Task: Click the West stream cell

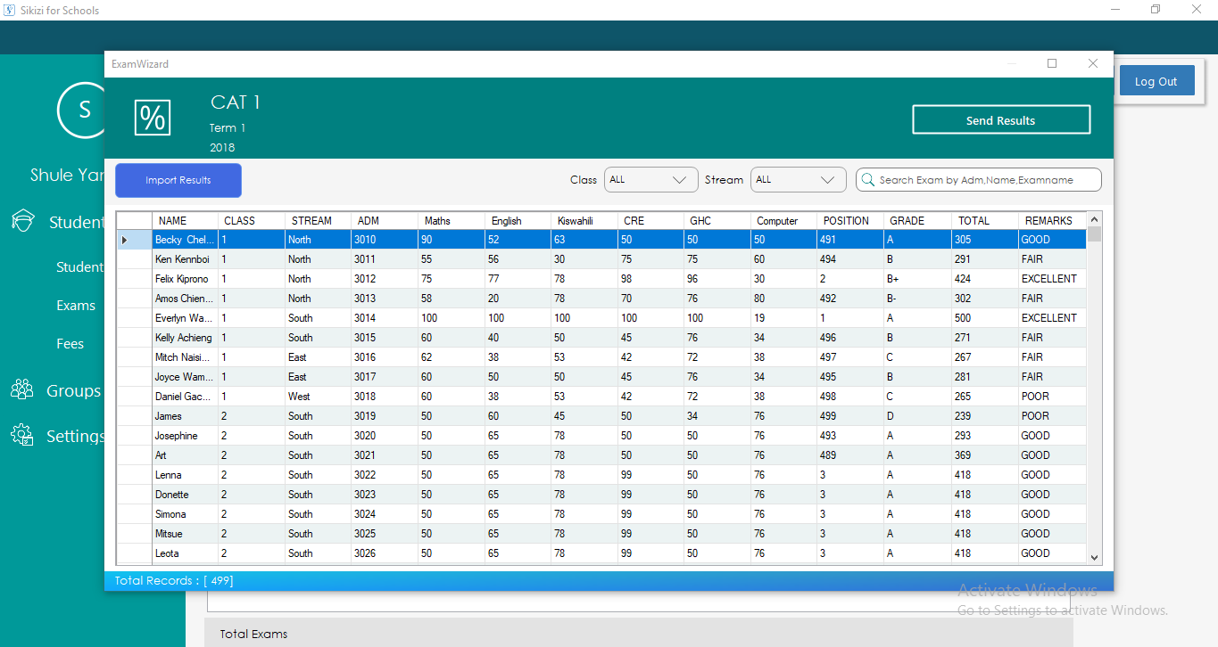Action: [x=318, y=397]
